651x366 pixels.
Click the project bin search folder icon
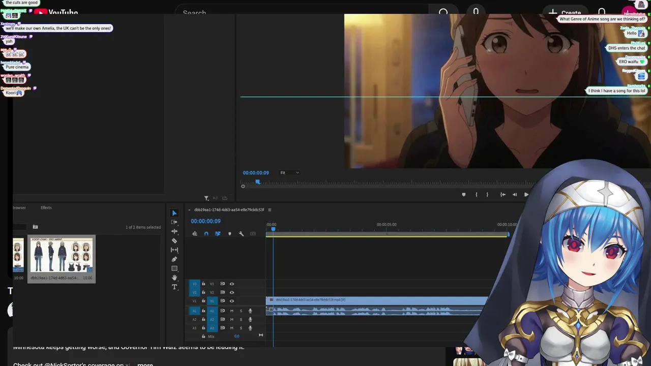[x=35, y=227]
